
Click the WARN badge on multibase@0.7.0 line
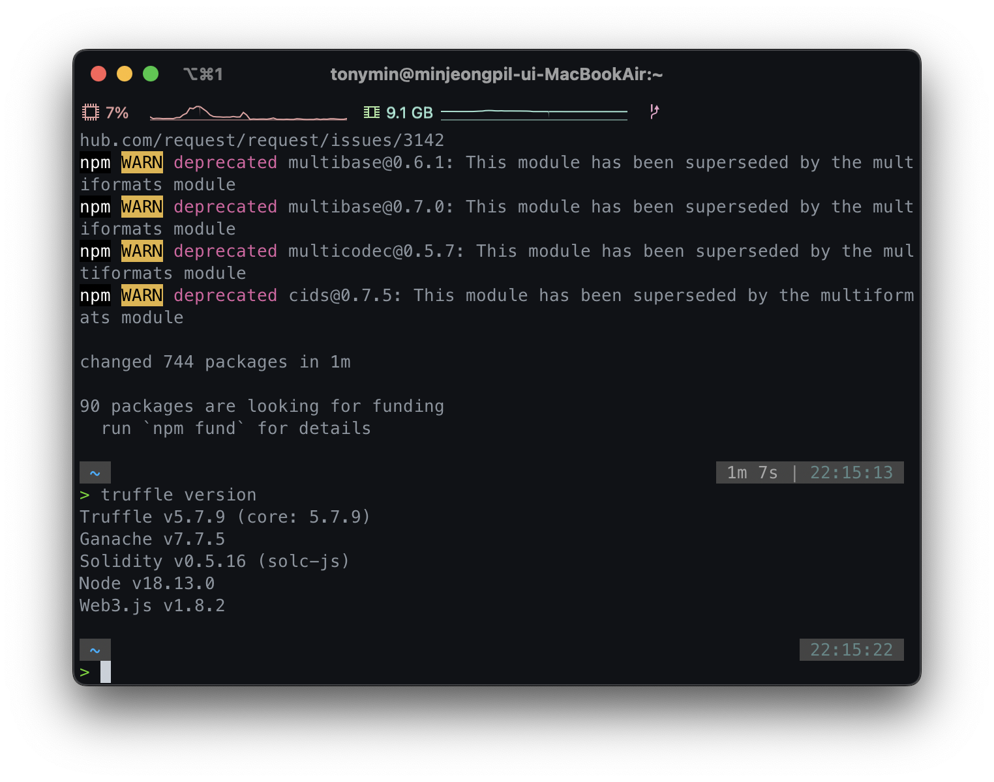point(142,207)
